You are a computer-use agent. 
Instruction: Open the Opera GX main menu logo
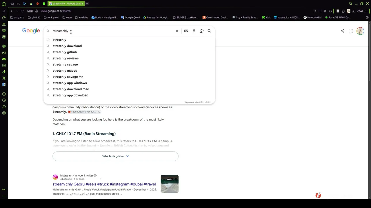pos(4,4)
